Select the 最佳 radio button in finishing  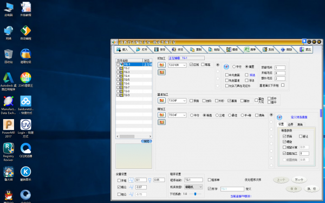pyautogui.click(x=230, y=115)
